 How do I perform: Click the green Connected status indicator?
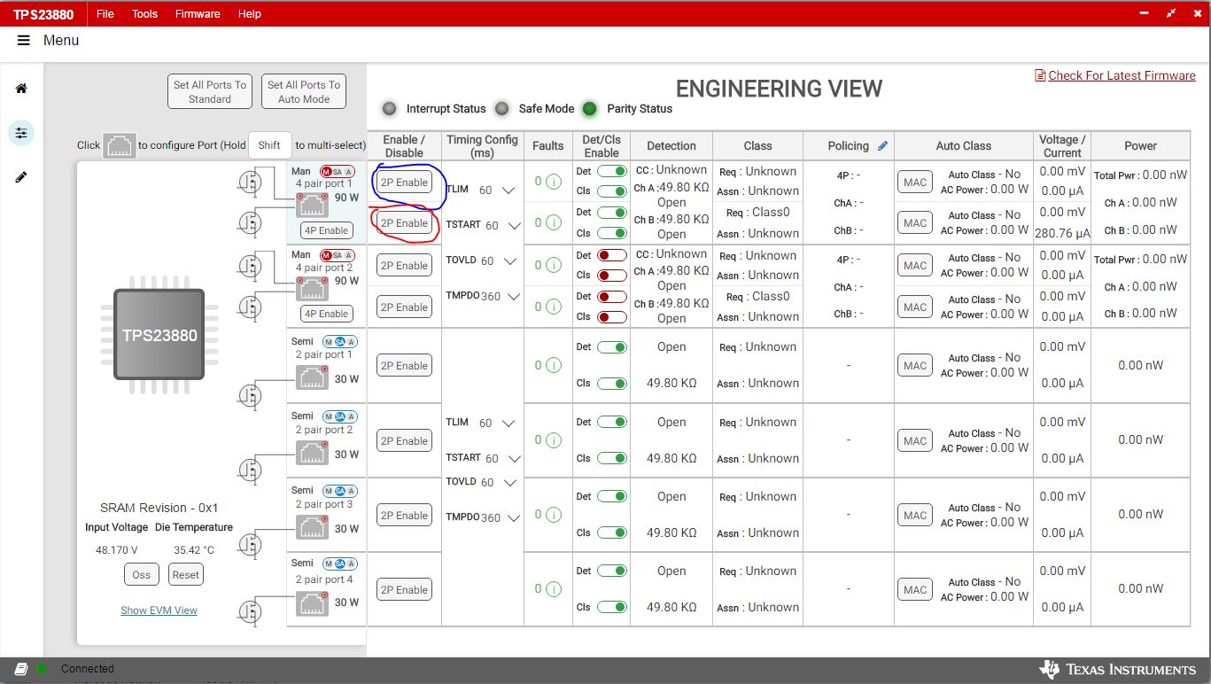click(x=42, y=669)
